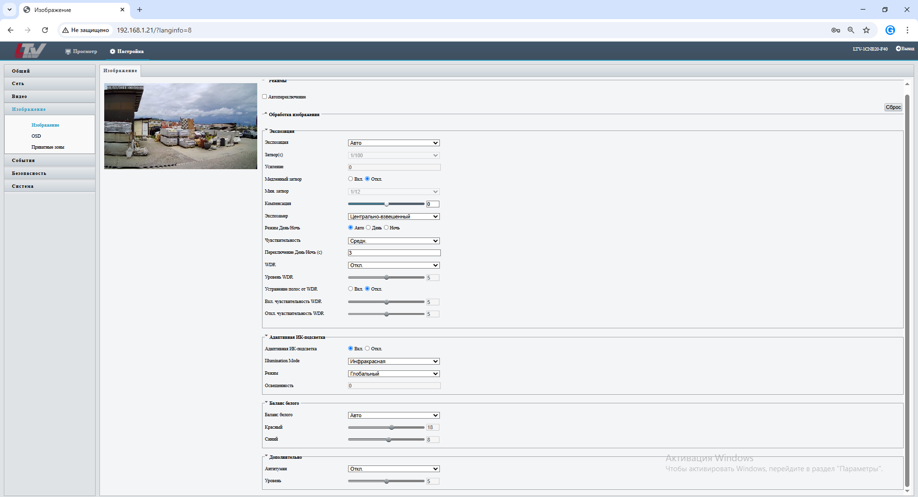This screenshot has height=497, width=918.
Task: Open the Общий menu section
Action: tap(50, 71)
